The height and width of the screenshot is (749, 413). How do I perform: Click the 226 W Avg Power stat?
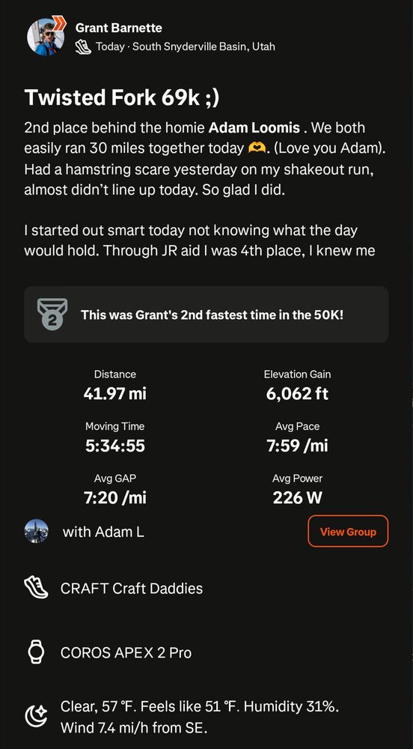(297, 489)
